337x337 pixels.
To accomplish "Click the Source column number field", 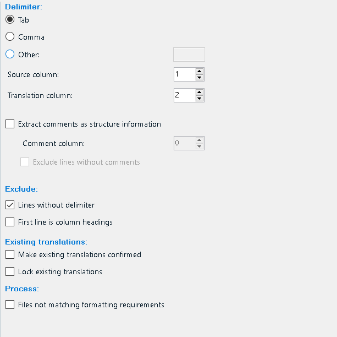I will pos(184,74).
